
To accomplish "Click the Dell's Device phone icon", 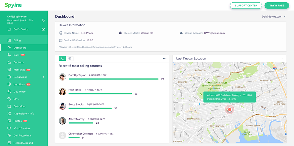I will pyautogui.click(x=9, y=29).
